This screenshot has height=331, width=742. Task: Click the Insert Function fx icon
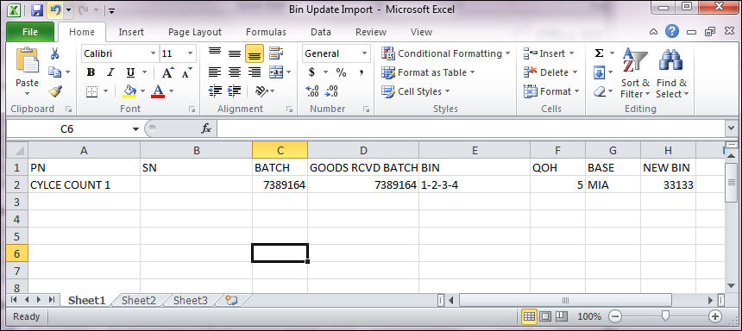tap(206, 128)
